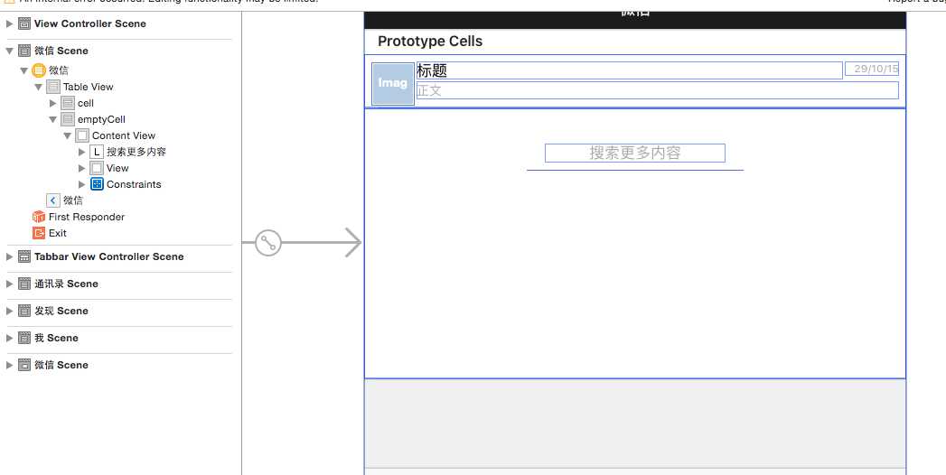This screenshot has width=946, height=475.
Task: Select the '我 Scene' title text
Action: click(56, 338)
